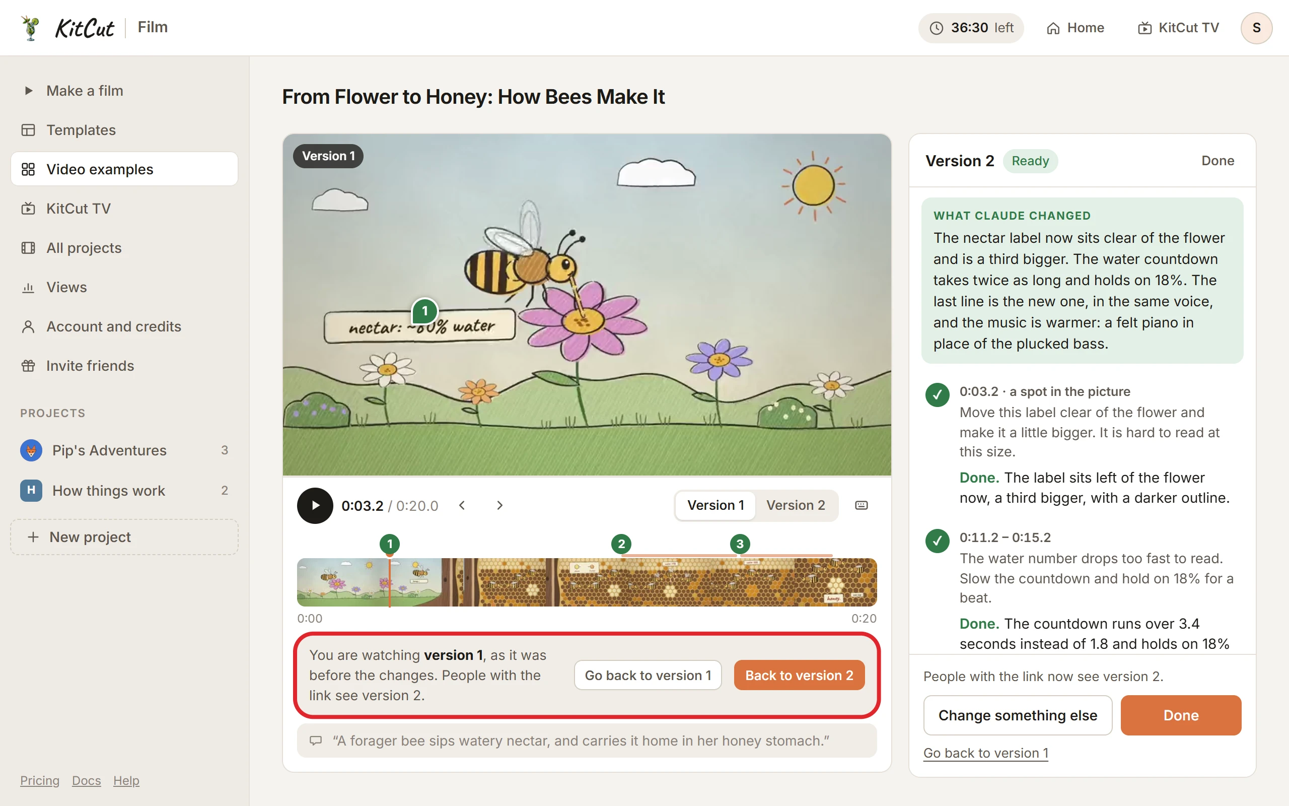Jump to timeline marker 2
This screenshot has height=806, width=1289.
point(621,544)
